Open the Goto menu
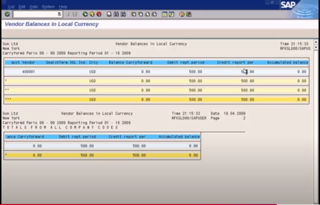The height and width of the screenshot is (205, 320). pyautogui.click(x=33, y=7)
